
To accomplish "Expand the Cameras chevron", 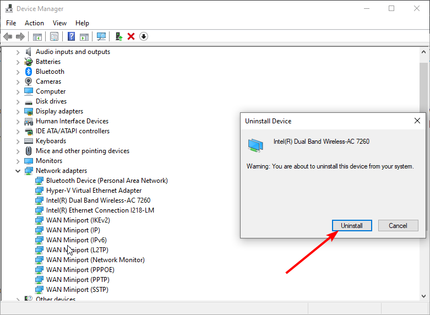I will [18, 82].
